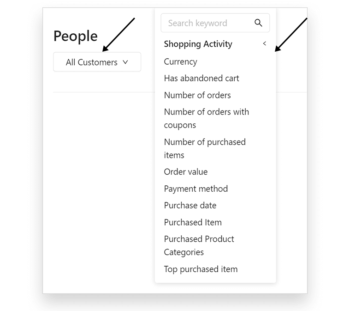Select Has abandoned cart option
Image resolution: width=350 pixels, height=311 pixels.
pyautogui.click(x=202, y=78)
